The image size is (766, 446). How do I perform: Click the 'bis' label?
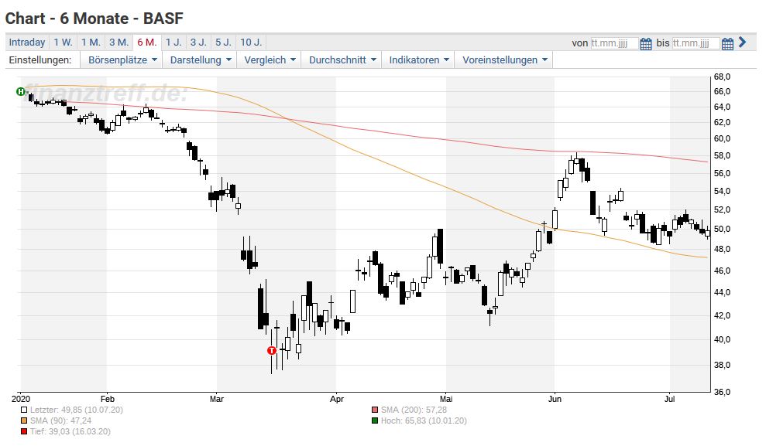(662, 43)
